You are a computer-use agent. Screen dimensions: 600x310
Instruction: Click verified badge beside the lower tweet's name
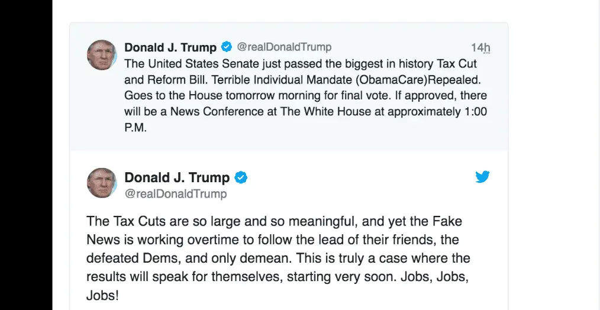[x=241, y=177]
